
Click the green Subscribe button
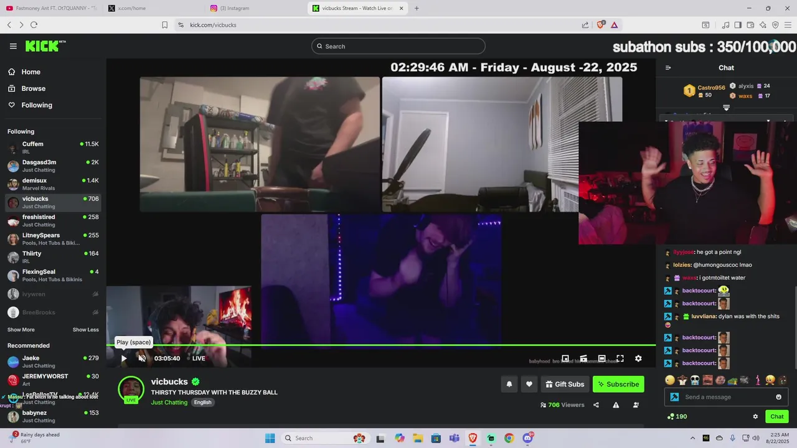pos(618,385)
